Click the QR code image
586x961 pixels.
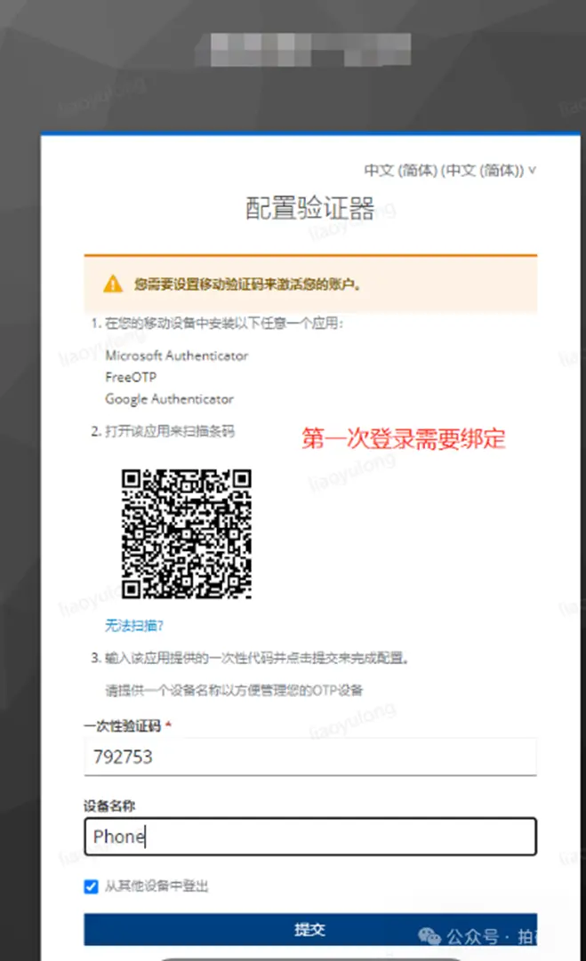click(187, 533)
